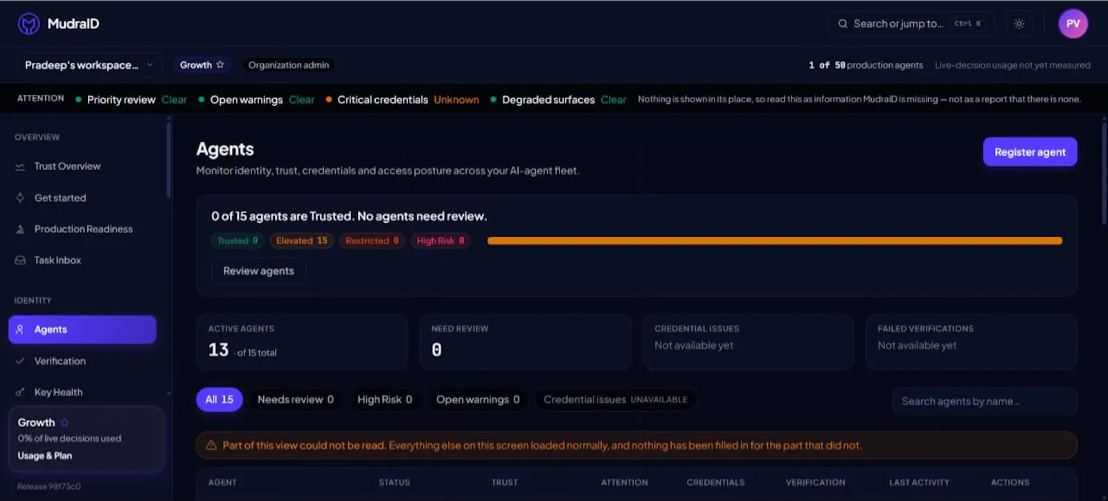Viewport: 1108px width, 501px height.
Task: Click the search magnifier icon
Action: tap(843, 24)
